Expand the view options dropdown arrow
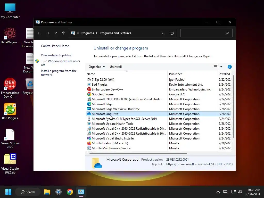Screen dimensions: 264x198 pyautogui.click(x=221, y=67)
